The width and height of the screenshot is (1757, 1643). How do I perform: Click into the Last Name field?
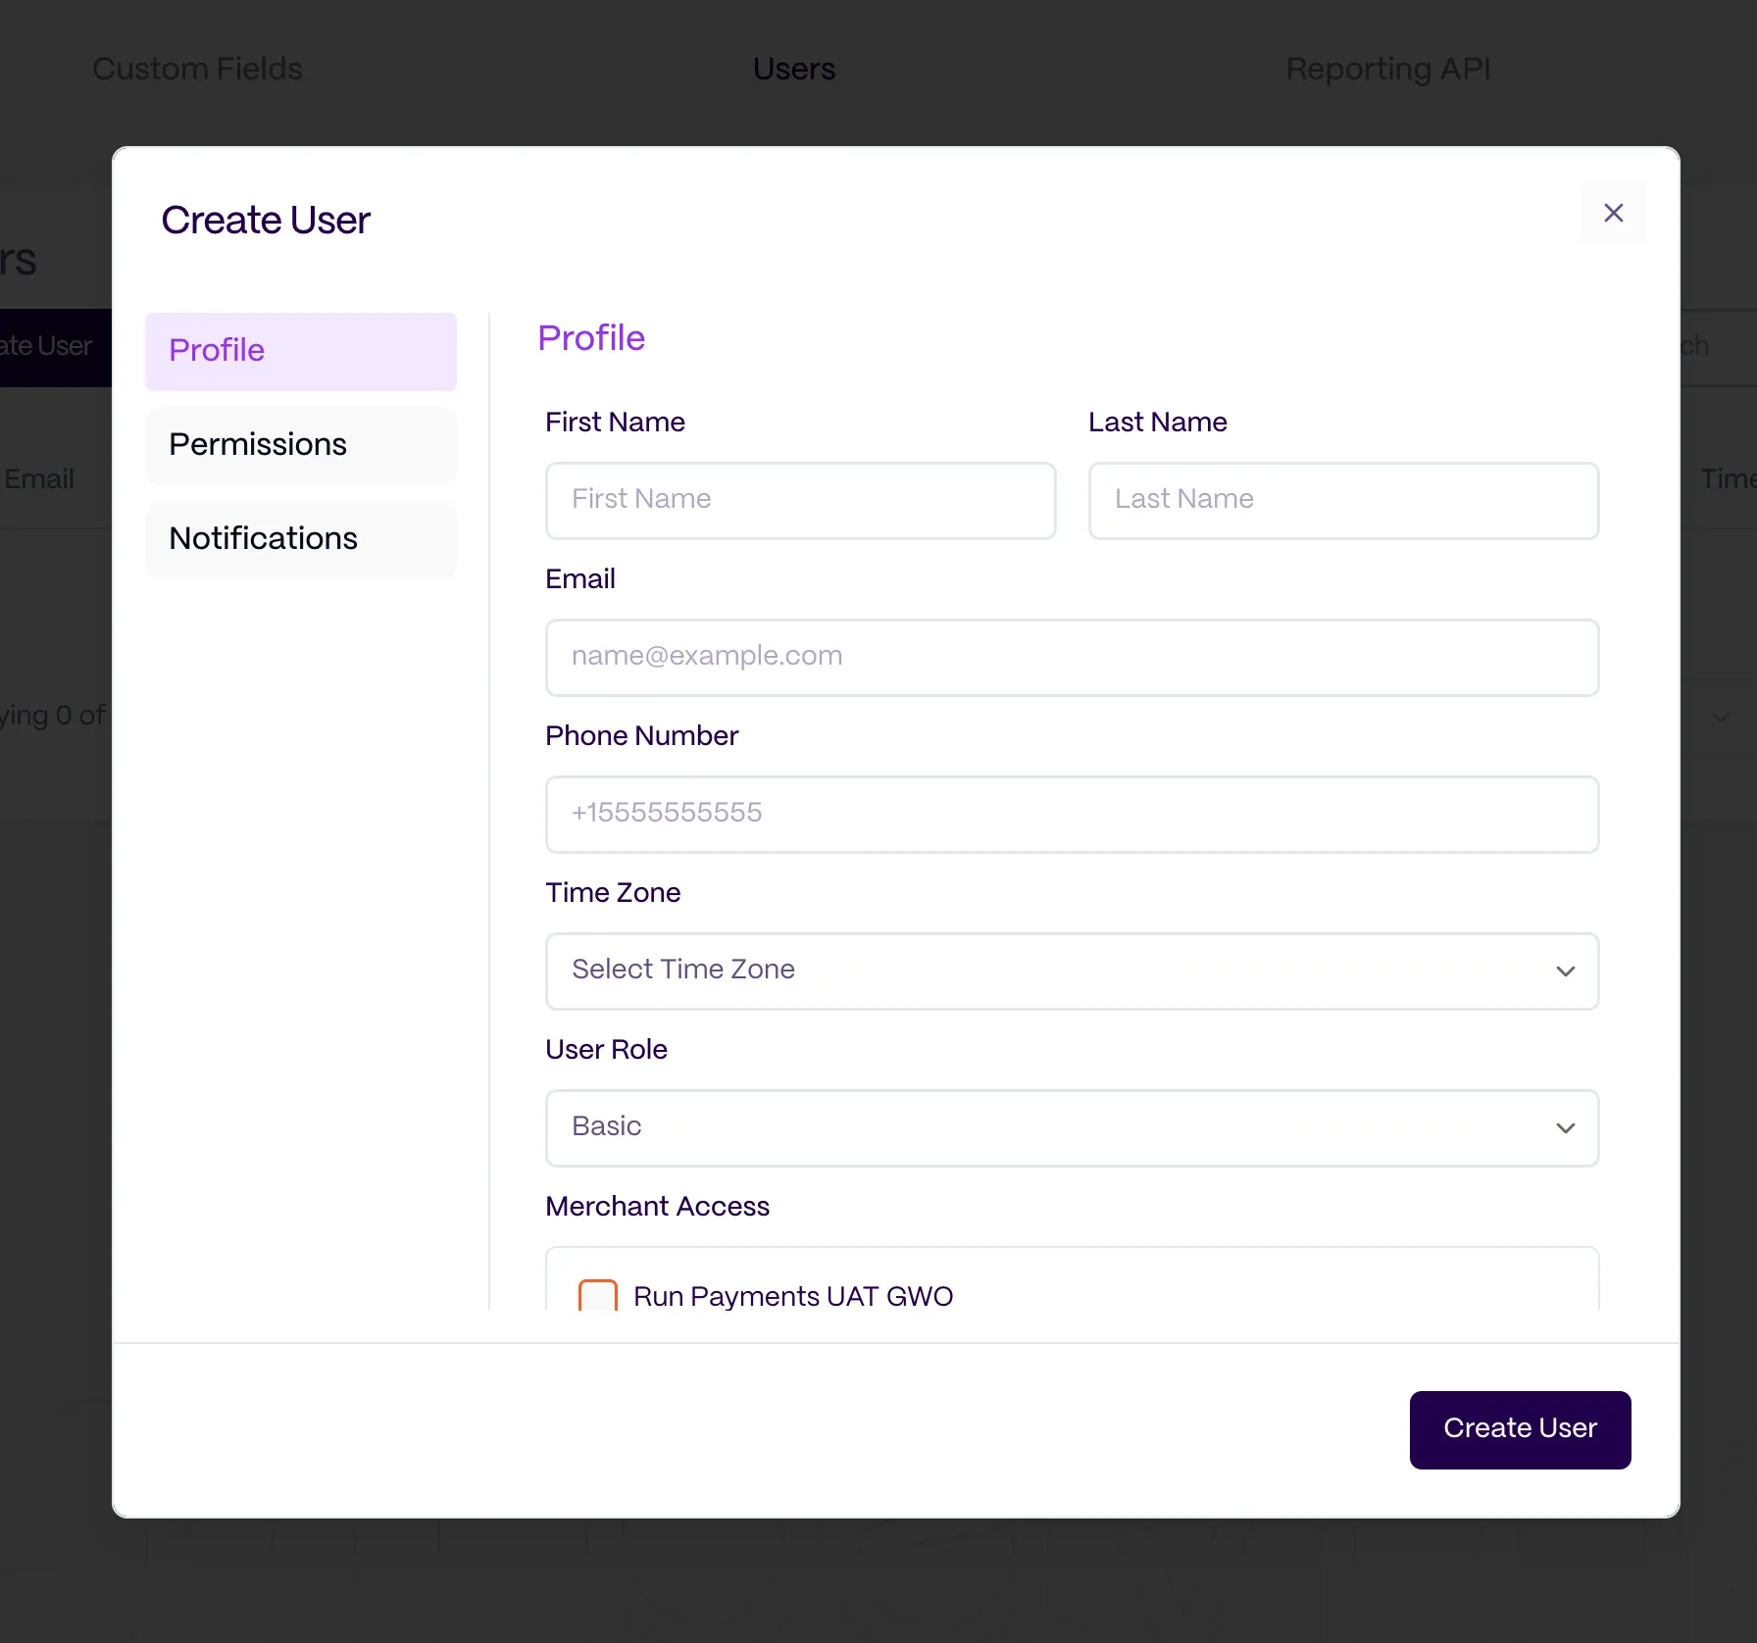click(1343, 500)
